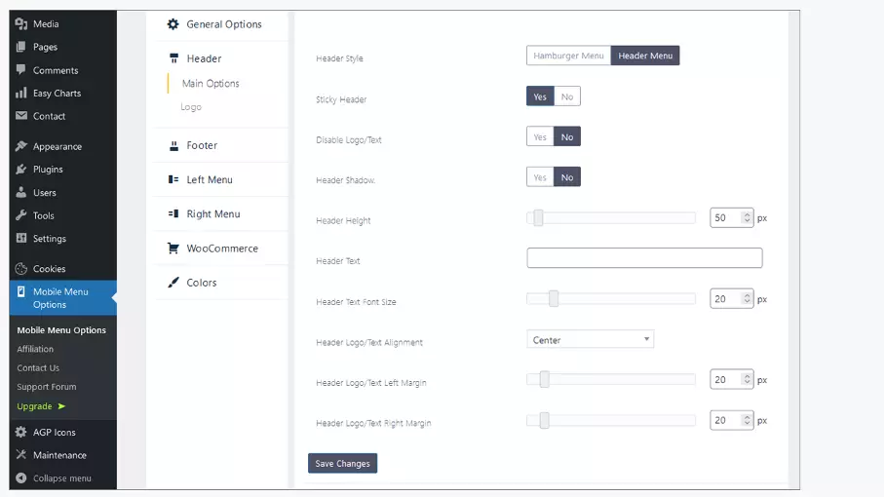885x497 pixels.
Task: Click the Collapse menu arrow icon
Action: click(x=21, y=478)
